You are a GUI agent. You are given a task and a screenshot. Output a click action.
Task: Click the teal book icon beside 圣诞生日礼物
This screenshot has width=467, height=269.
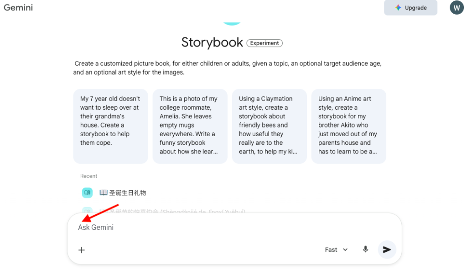[x=87, y=193]
